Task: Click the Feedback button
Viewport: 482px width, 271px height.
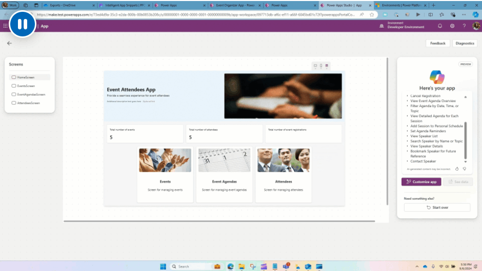Action: 438,44
